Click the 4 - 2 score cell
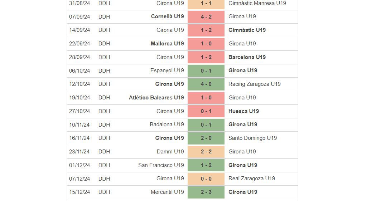This screenshot has height=201, width=386. tap(206, 16)
